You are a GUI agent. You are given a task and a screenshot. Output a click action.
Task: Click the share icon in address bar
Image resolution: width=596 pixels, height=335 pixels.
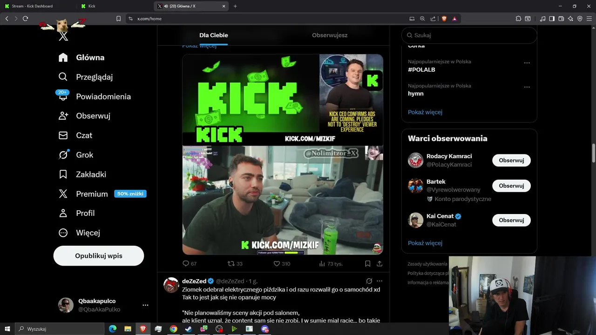pyautogui.click(x=433, y=19)
